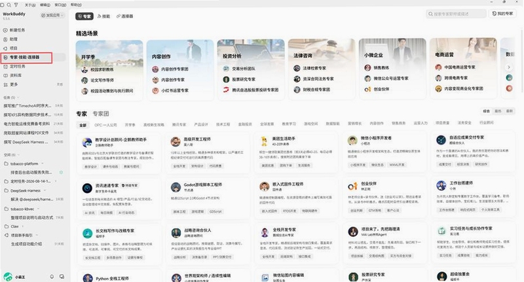The image size is (524, 282).
Task: Collapse the 任务 (5) section header
Action: click(x=11, y=97)
